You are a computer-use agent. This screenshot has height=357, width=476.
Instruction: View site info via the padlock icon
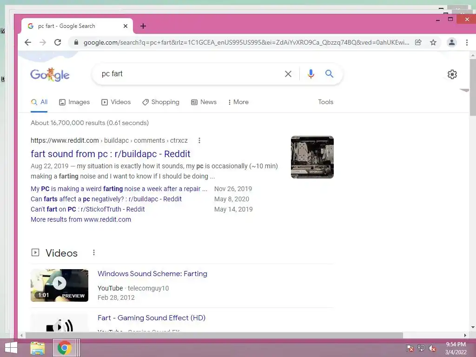click(76, 42)
